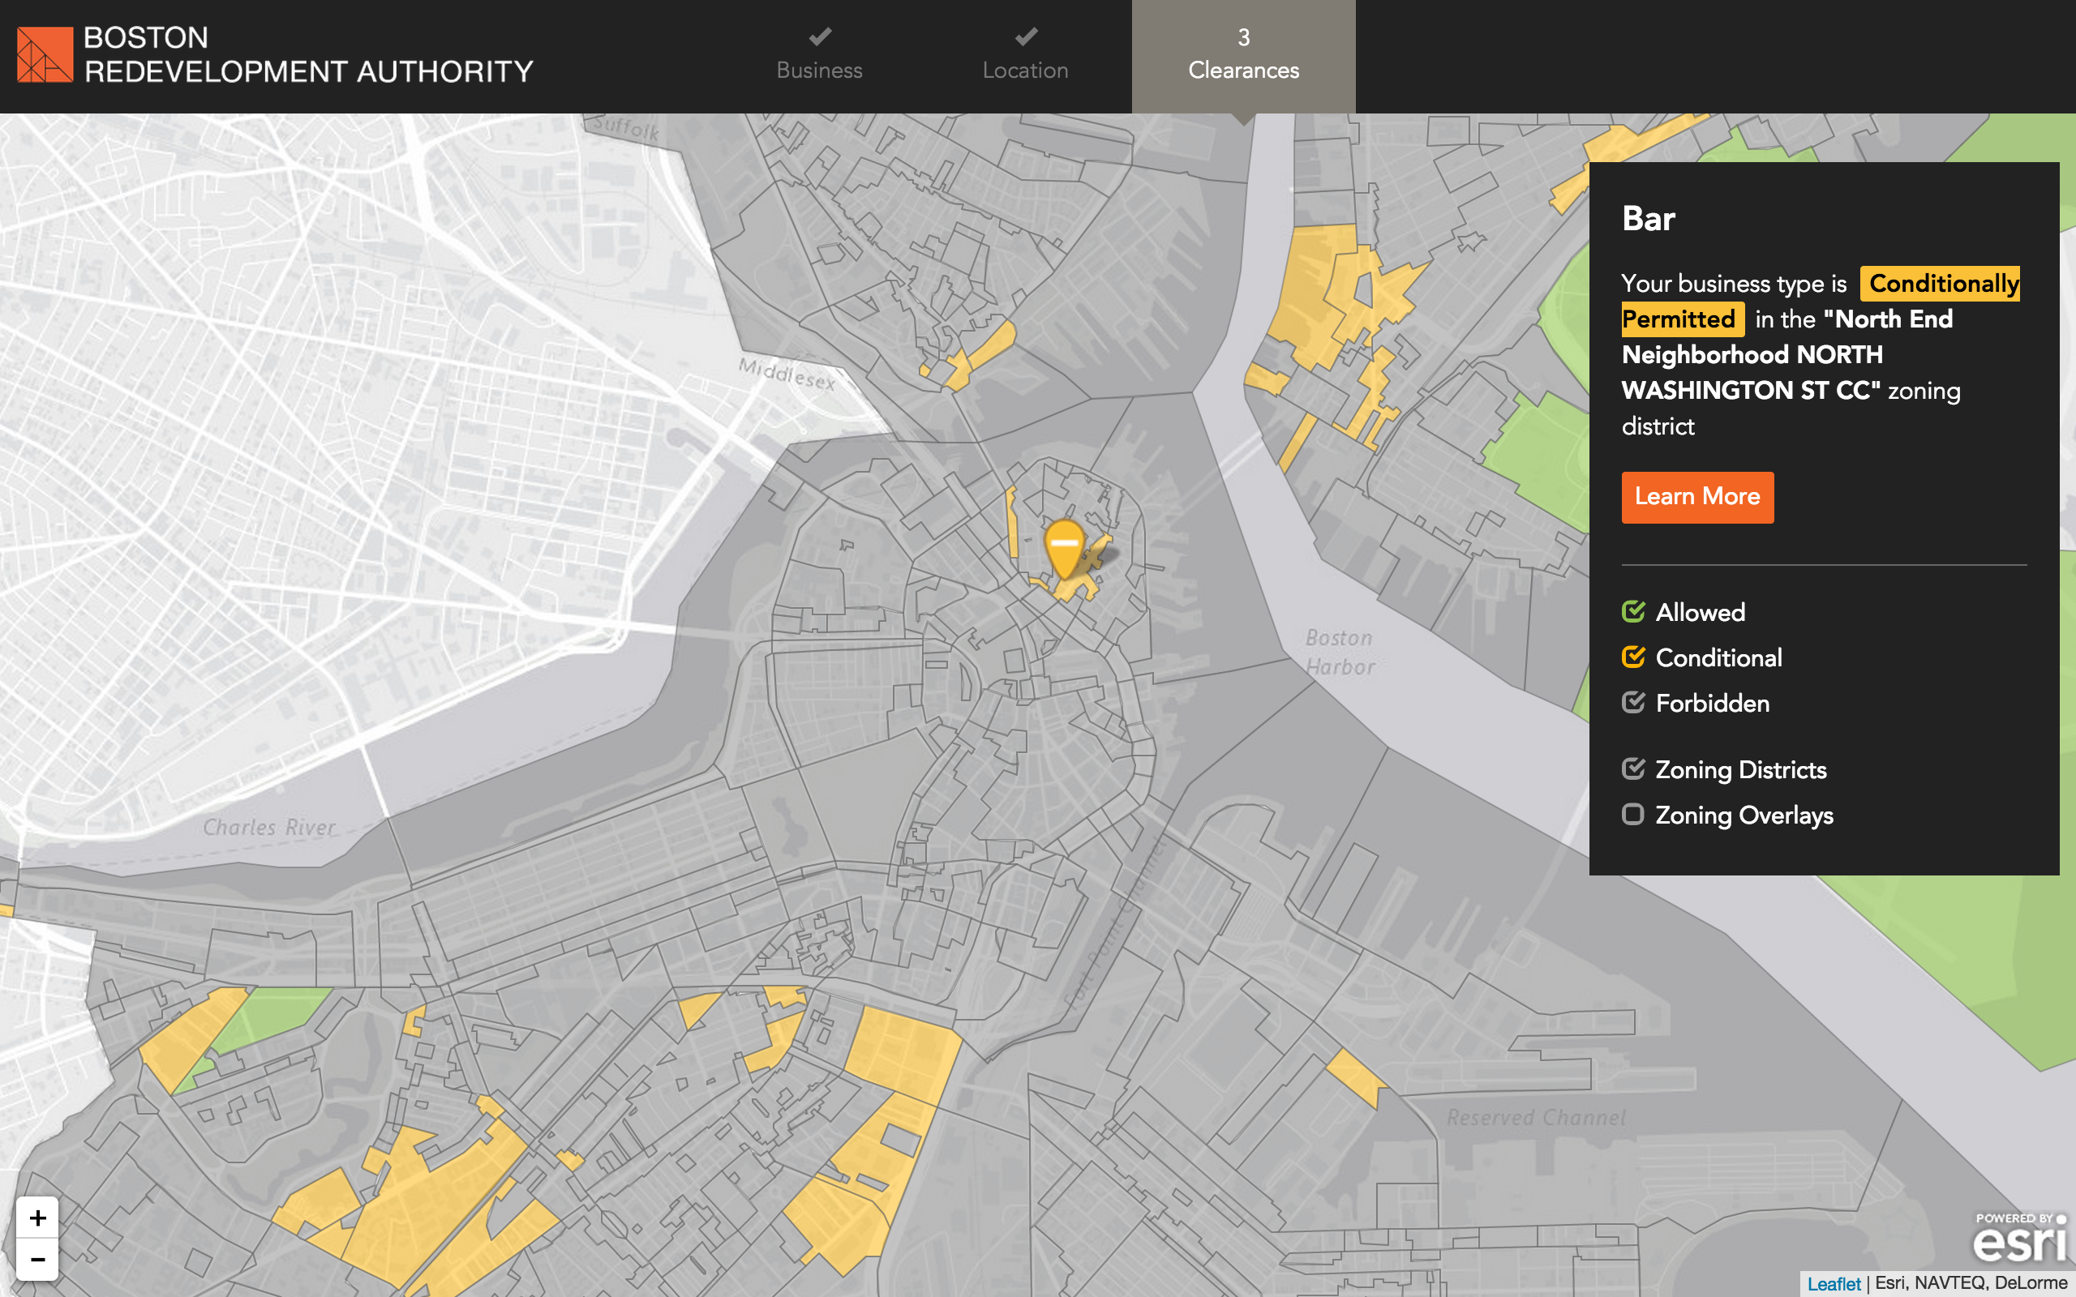Click the Boston Redevelopment Authority title text

[309, 55]
